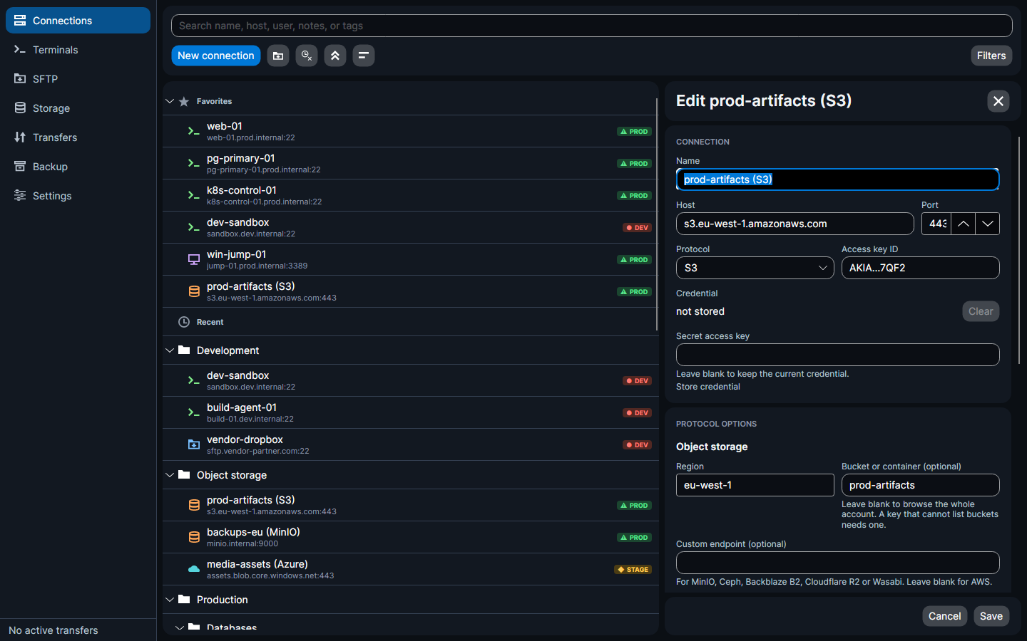
Task: Click the cloud icon of media-assets (Azure)
Action: coord(193,569)
